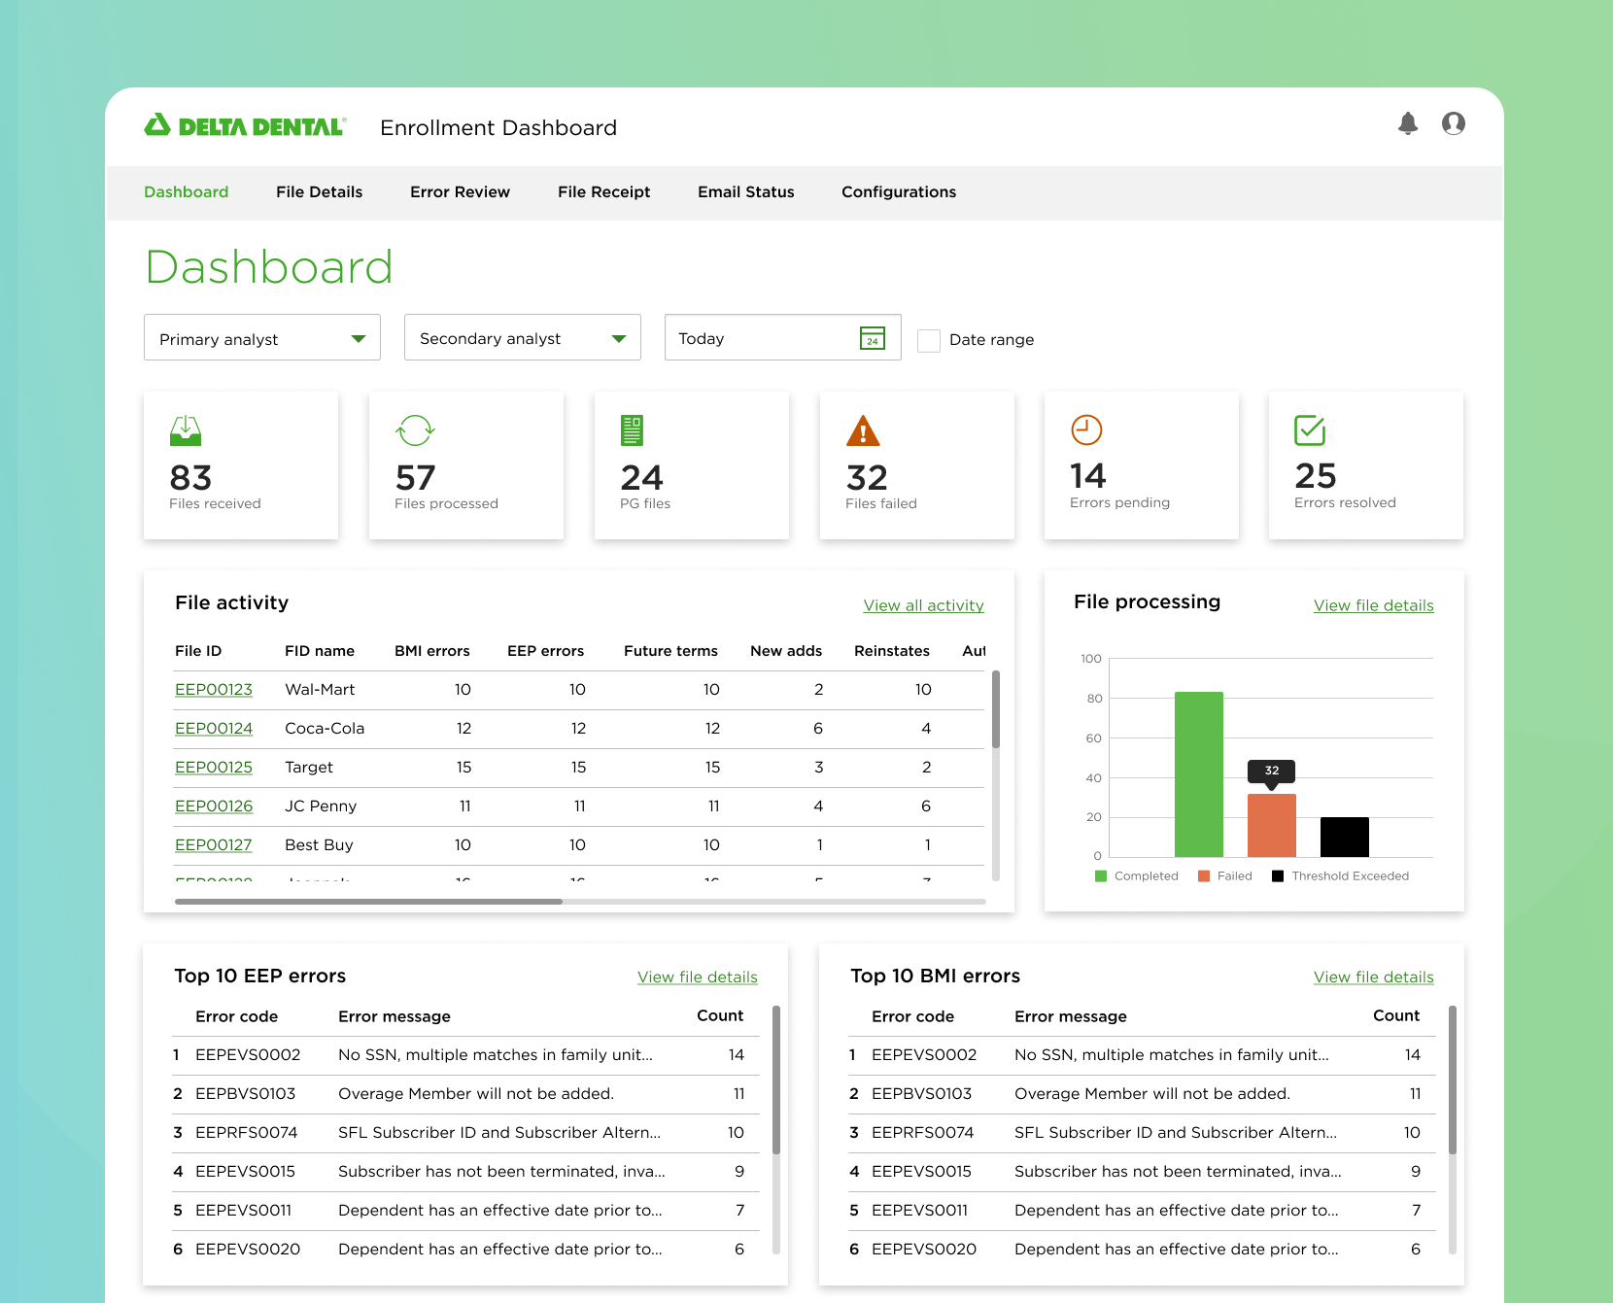The image size is (1613, 1303).
Task: Click the View all activity link
Action: click(923, 605)
